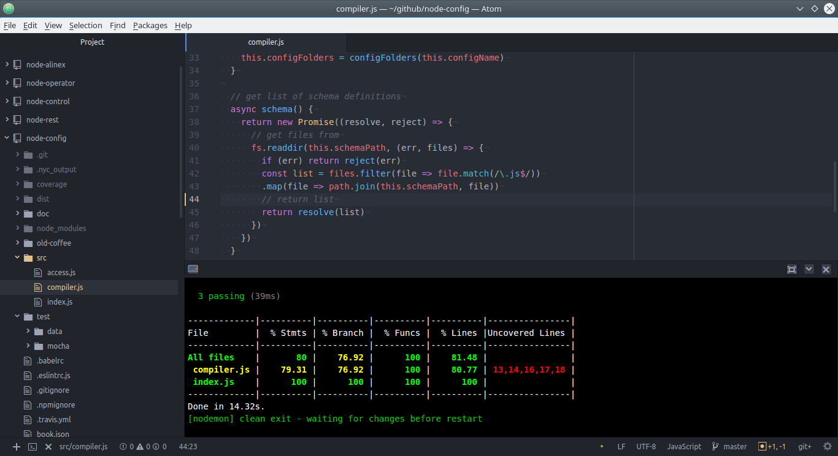Viewport: 838px width, 456px height.
Task: Click the terminal icon in the status bar
Action: (x=32, y=447)
